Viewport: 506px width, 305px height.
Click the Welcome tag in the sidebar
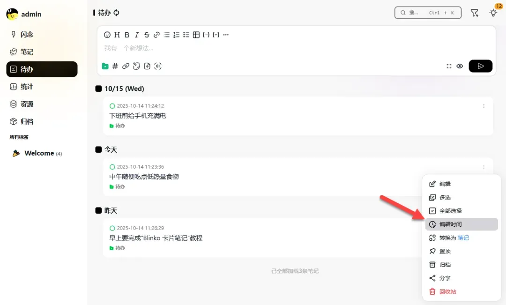pyautogui.click(x=39, y=153)
